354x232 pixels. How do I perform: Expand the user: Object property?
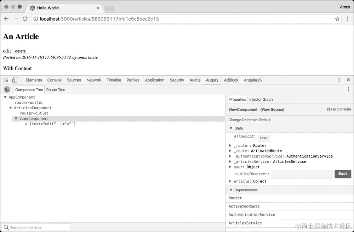(x=230, y=167)
